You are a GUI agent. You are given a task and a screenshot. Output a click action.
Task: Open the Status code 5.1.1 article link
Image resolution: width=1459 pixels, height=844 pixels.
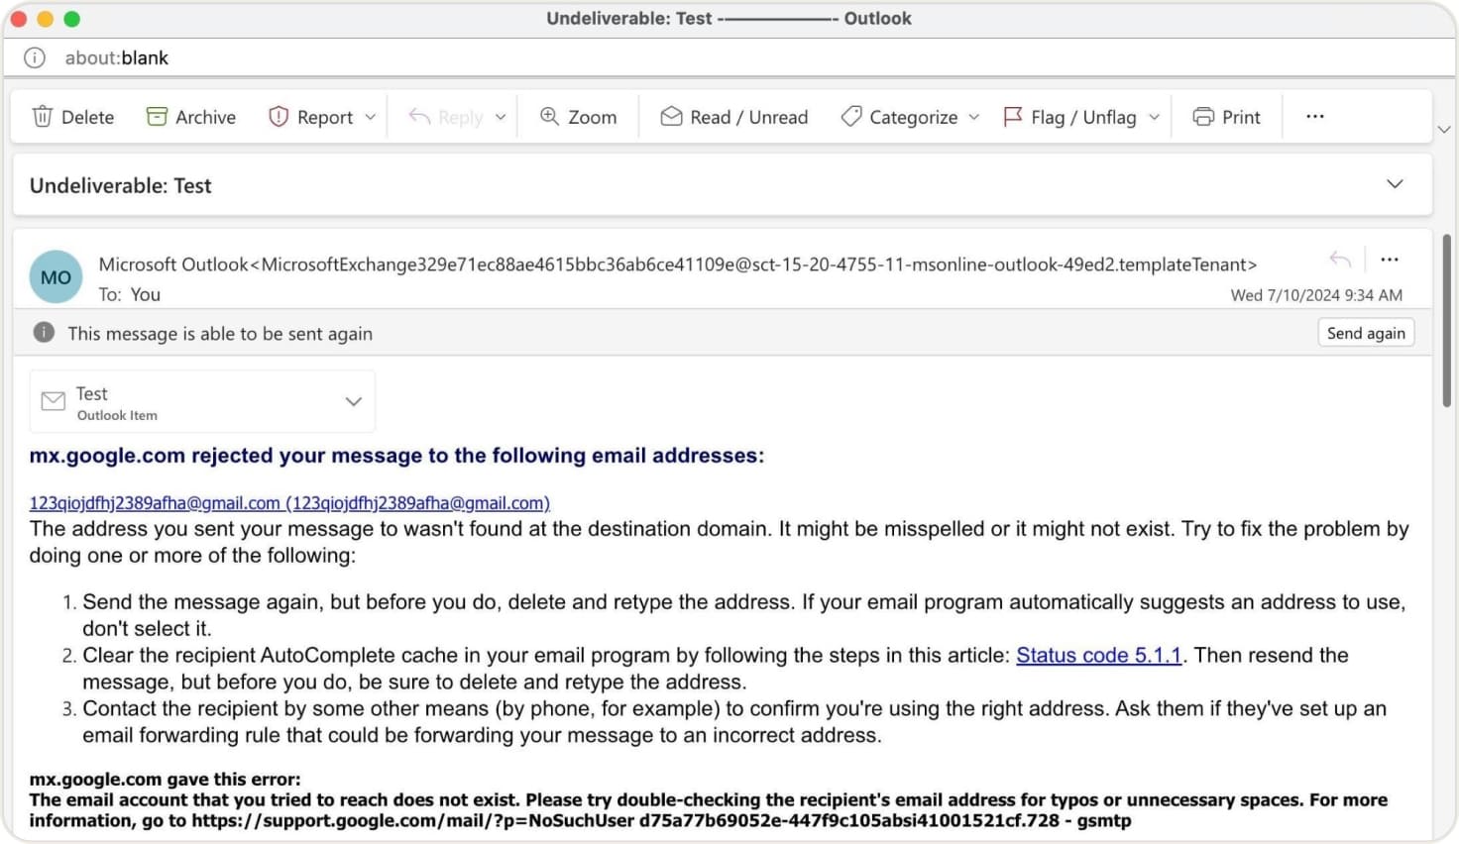tap(1098, 655)
